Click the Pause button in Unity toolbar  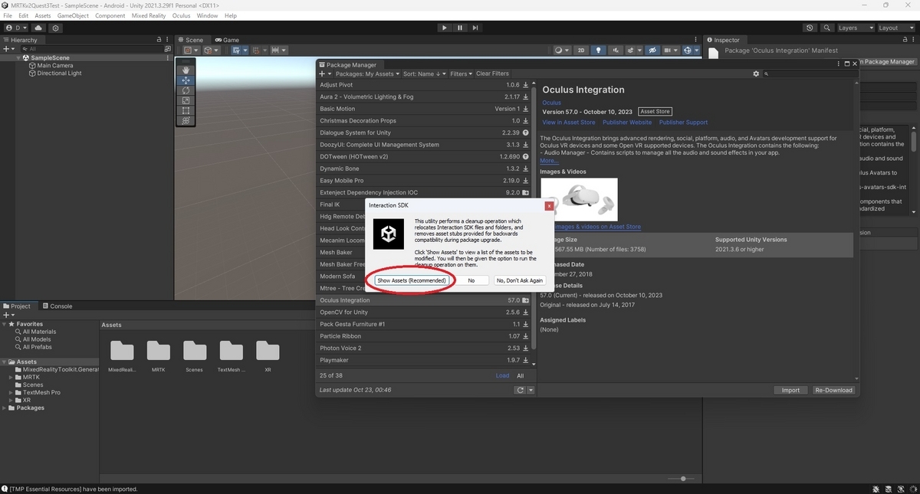[460, 28]
